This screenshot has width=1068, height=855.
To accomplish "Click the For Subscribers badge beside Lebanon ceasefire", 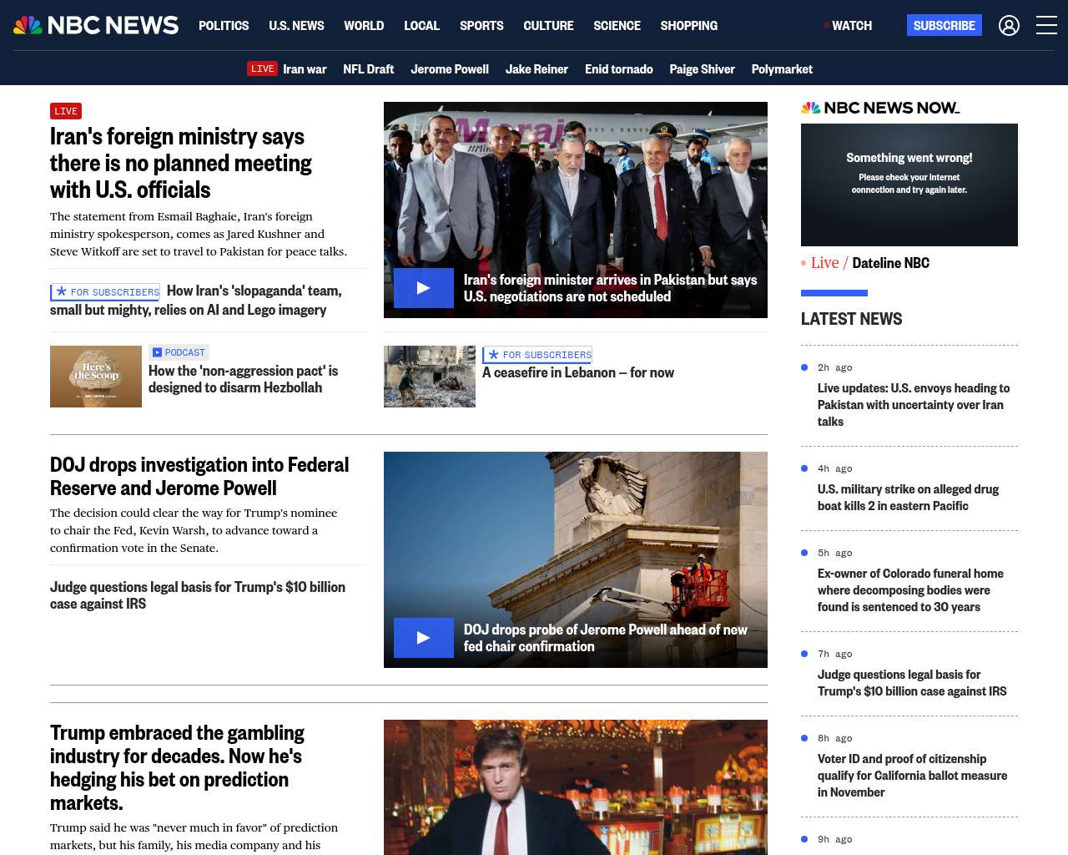I will pos(537,355).
